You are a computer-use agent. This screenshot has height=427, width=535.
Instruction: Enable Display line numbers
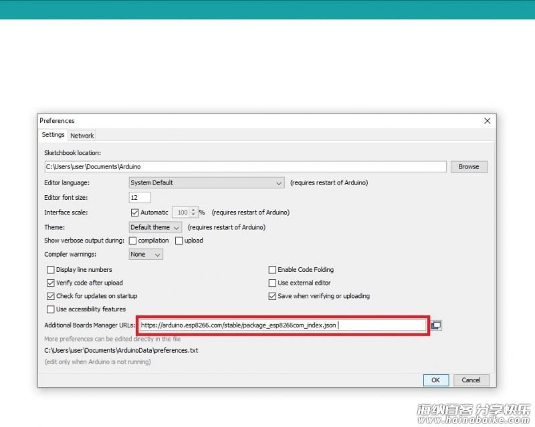[51, 270]
